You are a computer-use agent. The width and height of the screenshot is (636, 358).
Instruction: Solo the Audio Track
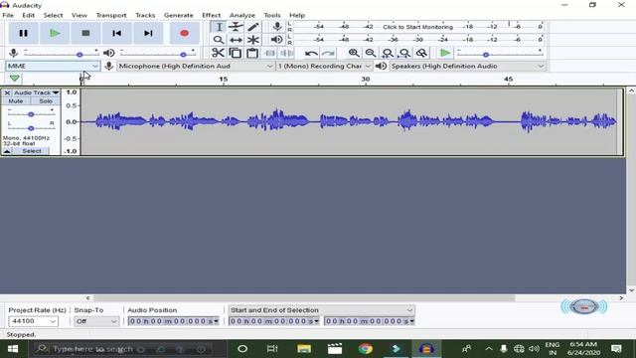(x=46, y=101)
